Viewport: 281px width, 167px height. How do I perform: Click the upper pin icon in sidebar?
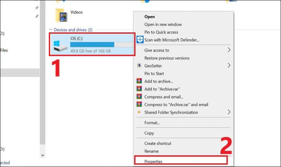click(37, 8)
